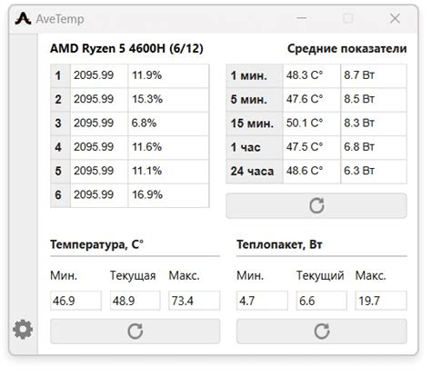Select 5 minute average temperature 47.6 C°
The height and width of the screenshot is (376, 431).
point(312,100)
